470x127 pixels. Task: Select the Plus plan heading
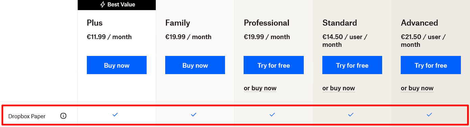click(x=95, y=23)
